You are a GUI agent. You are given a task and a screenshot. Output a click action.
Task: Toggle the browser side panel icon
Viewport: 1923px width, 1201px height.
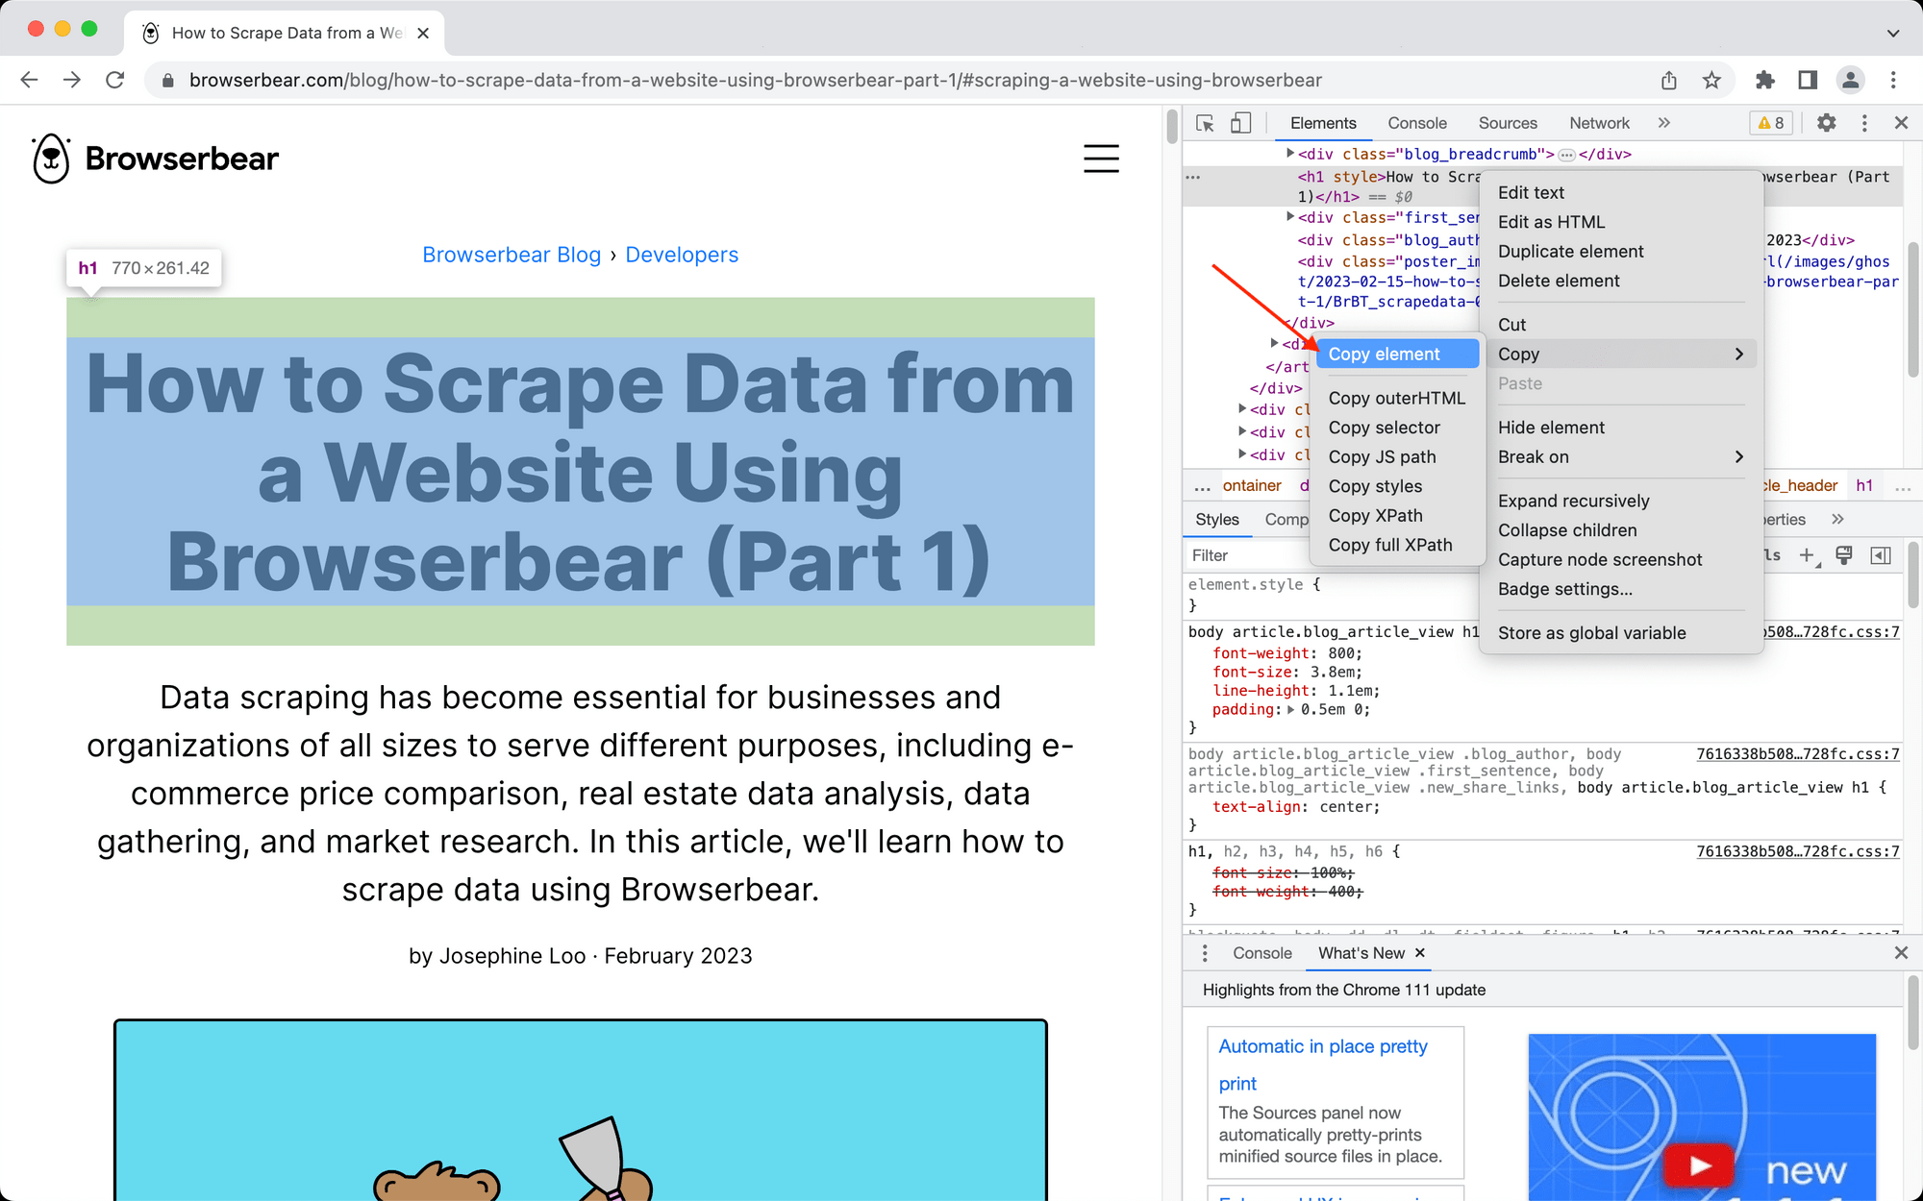pyautogui.click(x=1808, y=81)
